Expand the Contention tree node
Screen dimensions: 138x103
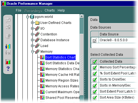pyautogui.click(x=32, y=34)
